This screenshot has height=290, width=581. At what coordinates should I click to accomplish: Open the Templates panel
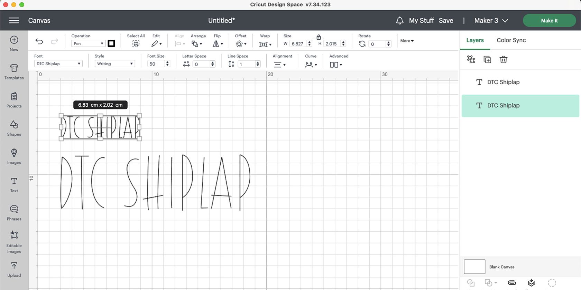pos(14,72)
